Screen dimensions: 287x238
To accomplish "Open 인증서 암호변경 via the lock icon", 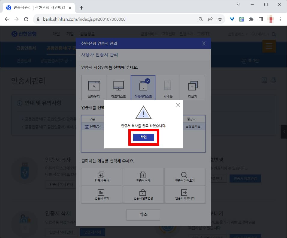I will pos(143,192).
